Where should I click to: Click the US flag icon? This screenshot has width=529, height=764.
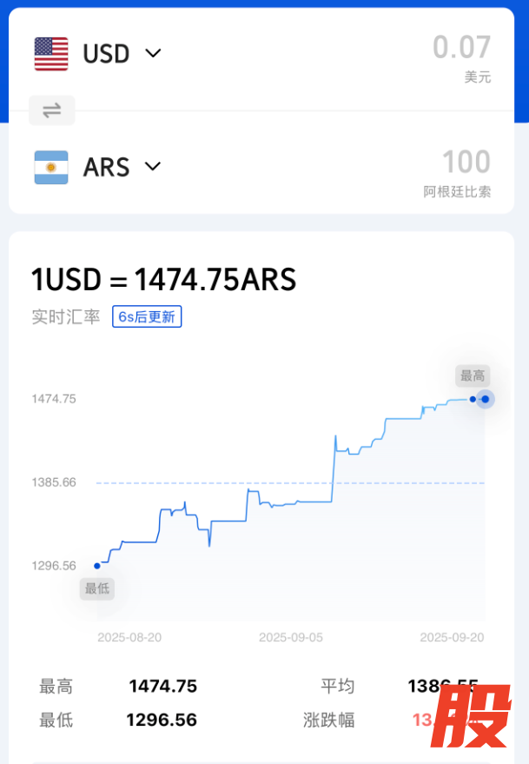click(51, 54)
